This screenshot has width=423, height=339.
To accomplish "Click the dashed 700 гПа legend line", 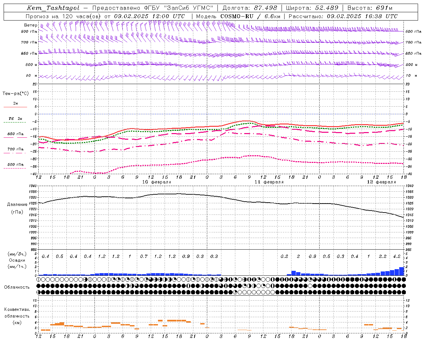I will tap(15, 153).
